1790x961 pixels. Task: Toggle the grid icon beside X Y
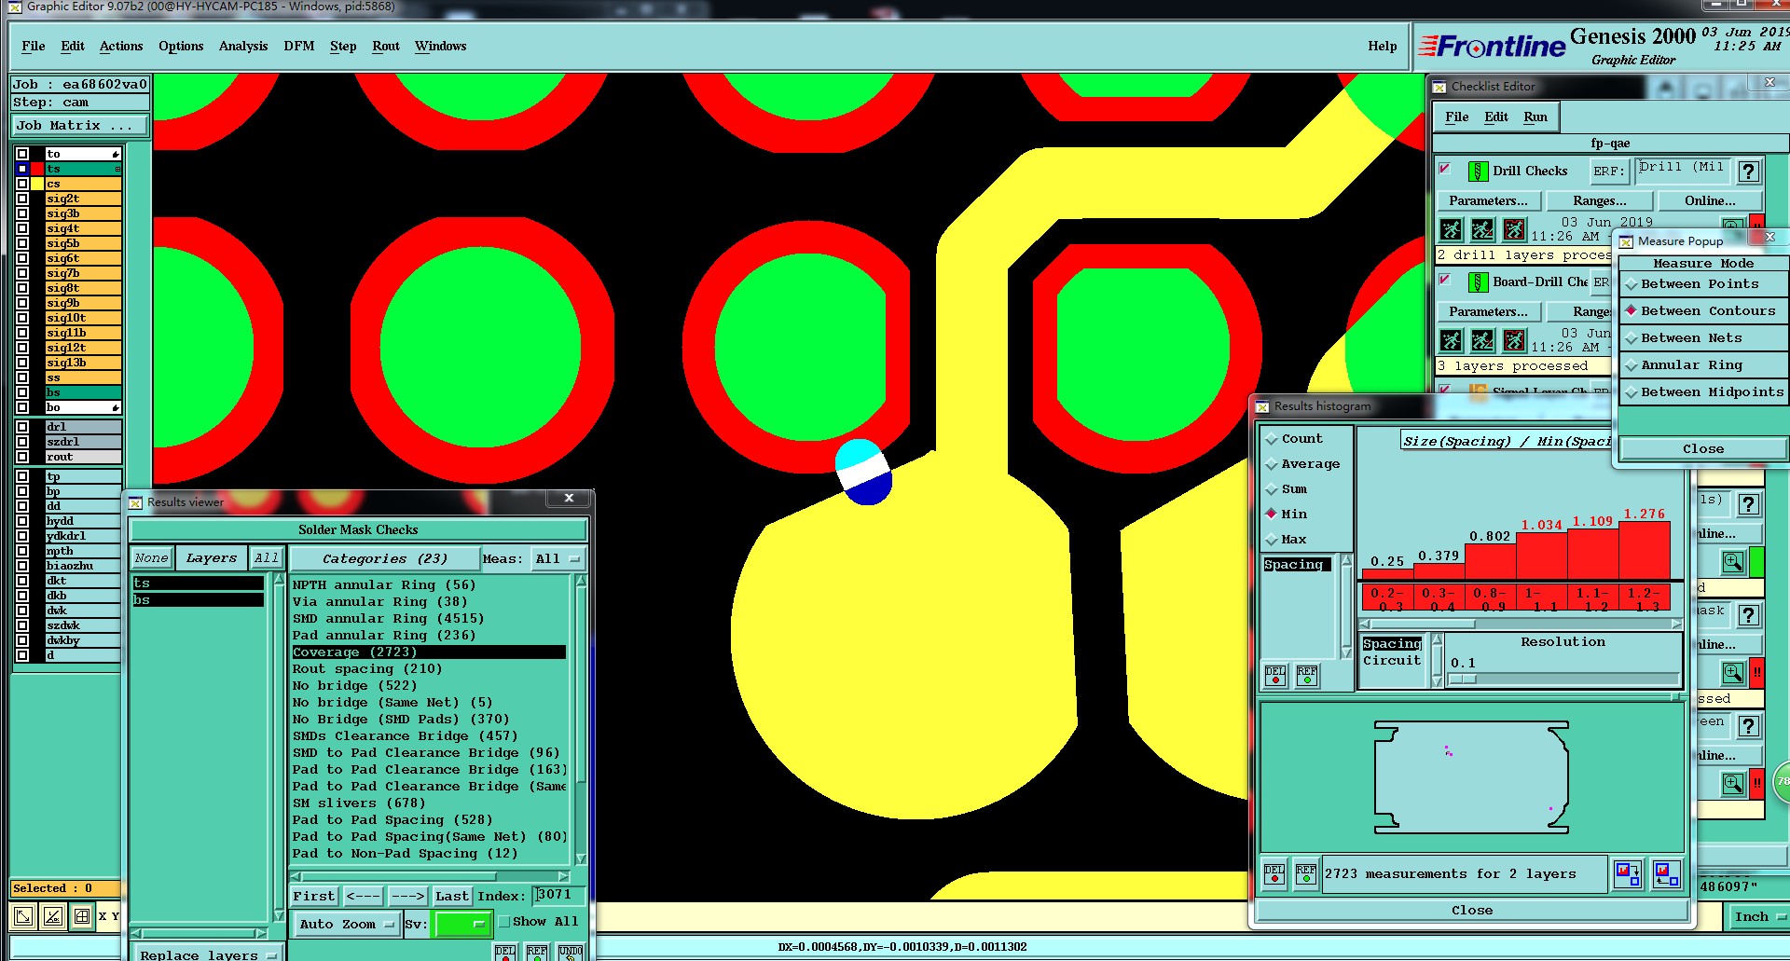coord(82,916)
